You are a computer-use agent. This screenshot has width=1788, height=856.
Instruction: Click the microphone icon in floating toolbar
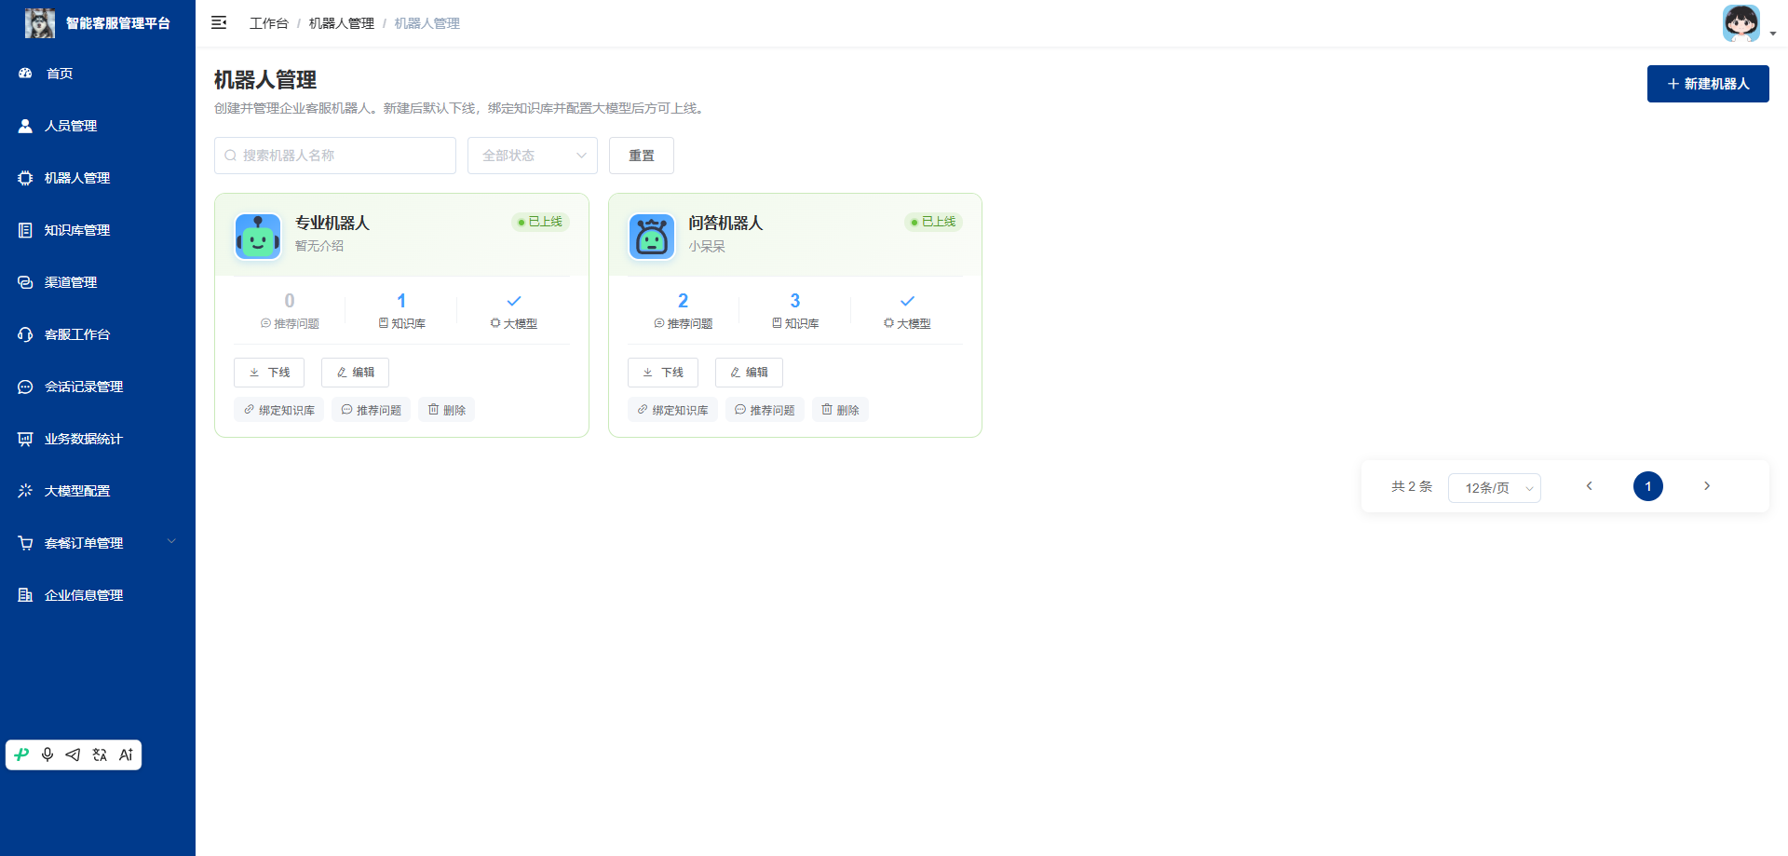pos(47,754)
